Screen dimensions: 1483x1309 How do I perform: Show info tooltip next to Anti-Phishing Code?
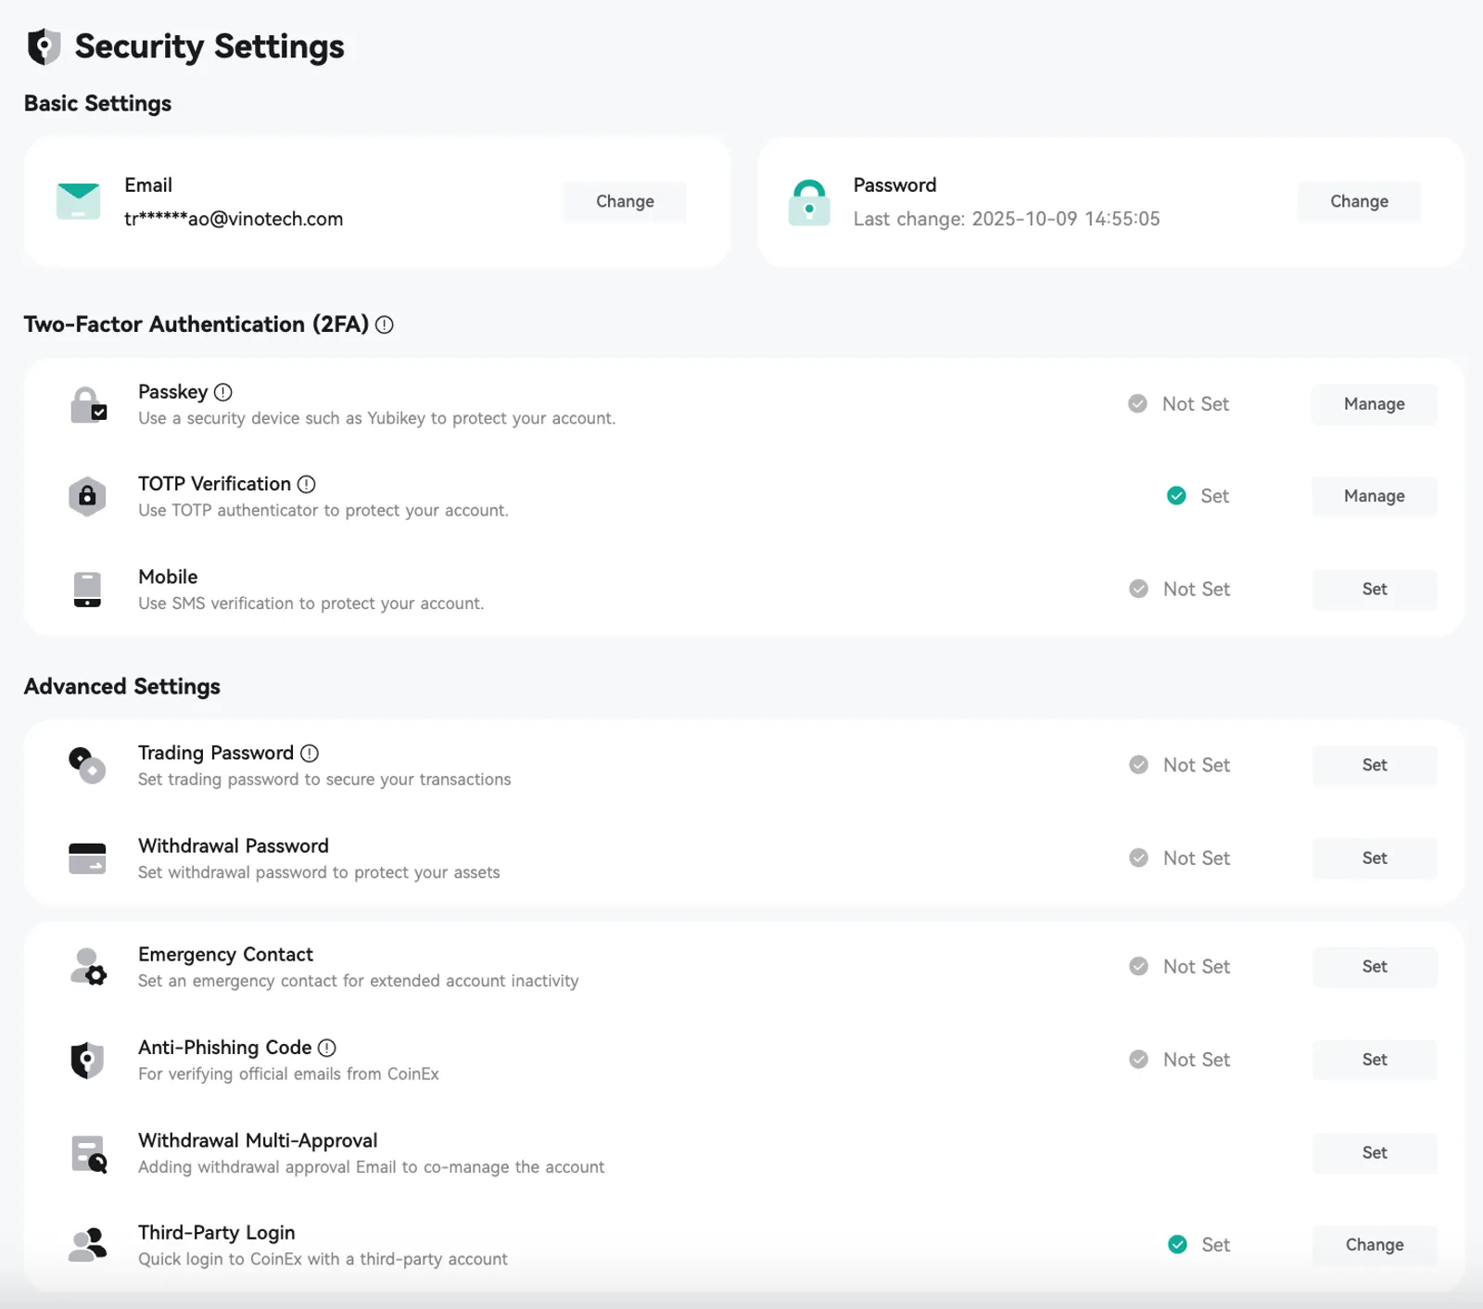[327, 1048]
